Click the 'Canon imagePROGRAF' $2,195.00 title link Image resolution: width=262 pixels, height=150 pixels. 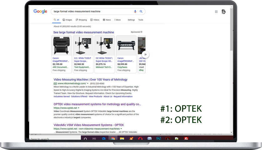(x=61, y=60)
